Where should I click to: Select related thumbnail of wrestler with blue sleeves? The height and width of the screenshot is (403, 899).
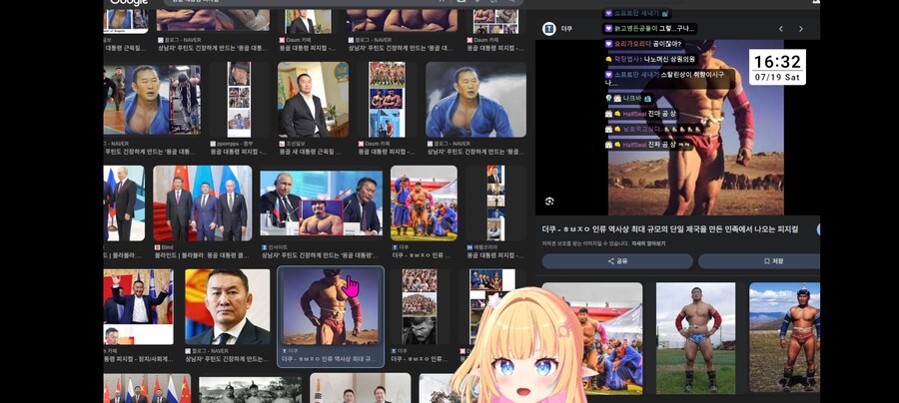tap(785, 338)
